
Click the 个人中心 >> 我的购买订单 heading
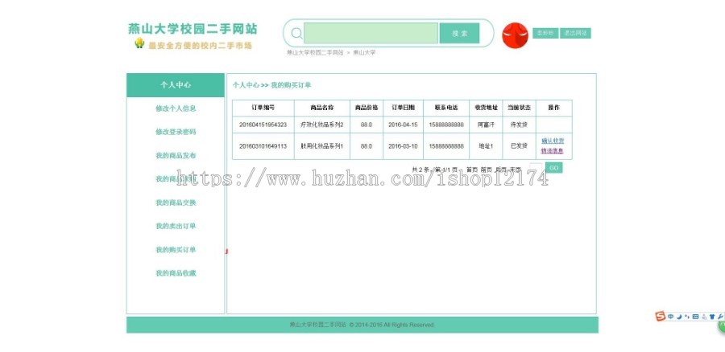click(272, 85)
